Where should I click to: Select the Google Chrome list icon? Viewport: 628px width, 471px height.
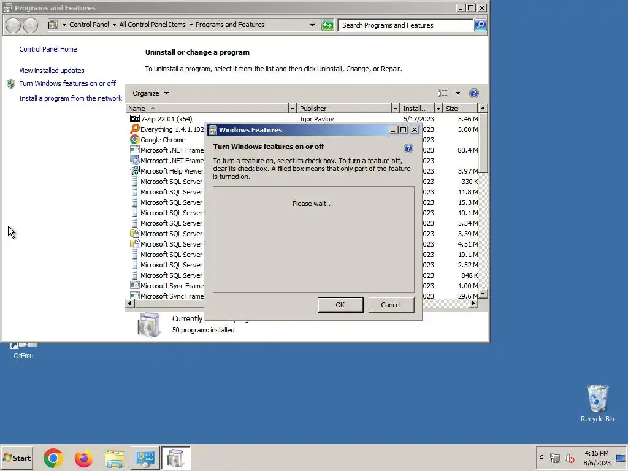134,139
